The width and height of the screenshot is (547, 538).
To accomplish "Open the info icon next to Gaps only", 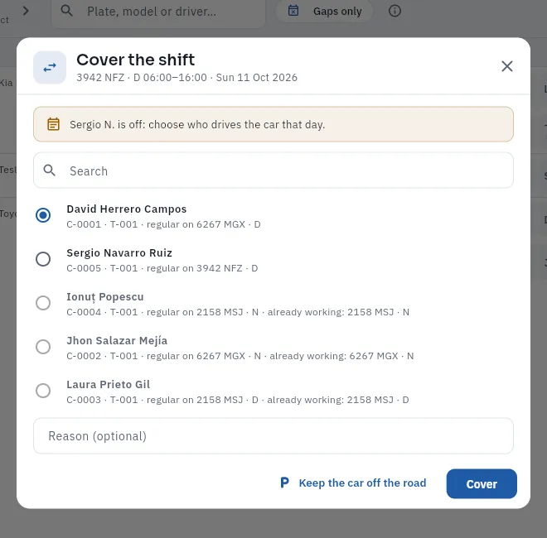I will [x=395, y=11].
